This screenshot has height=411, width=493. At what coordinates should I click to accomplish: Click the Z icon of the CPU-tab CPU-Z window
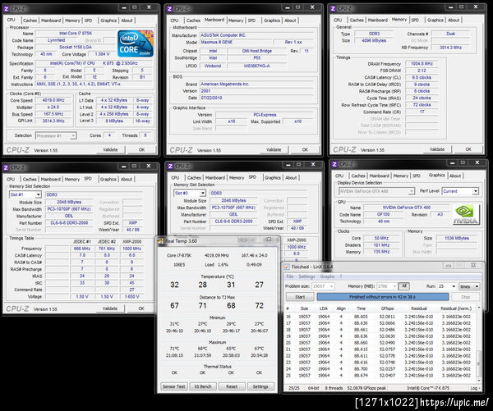6,9
